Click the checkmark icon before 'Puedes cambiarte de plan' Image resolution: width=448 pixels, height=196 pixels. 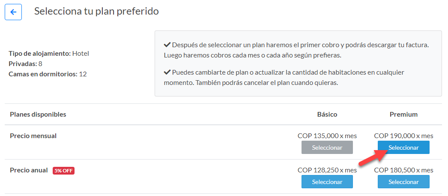[167, 72]
